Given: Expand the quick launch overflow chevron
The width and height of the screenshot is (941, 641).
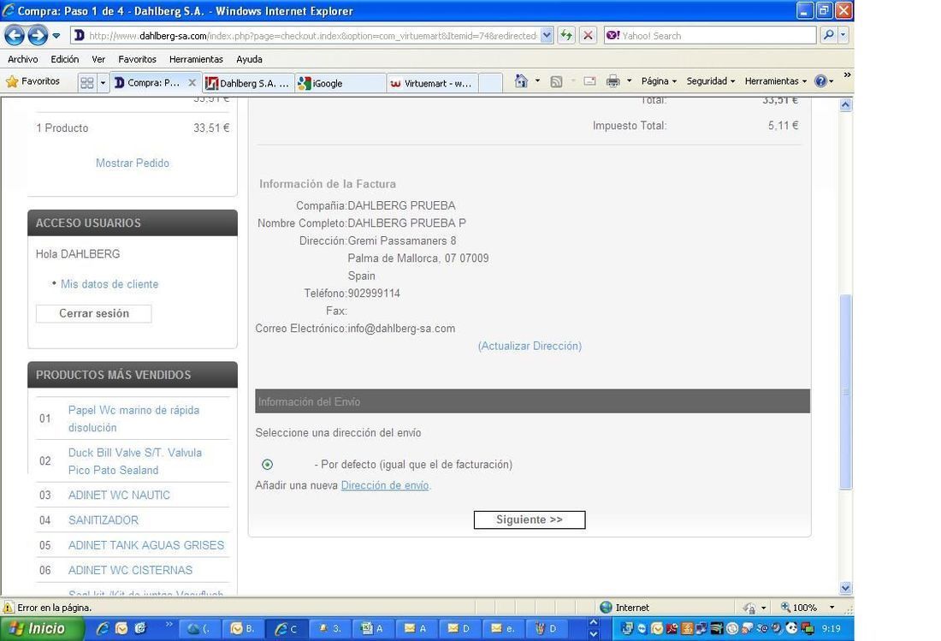Looking at the screenshot, I should (169, 625).
